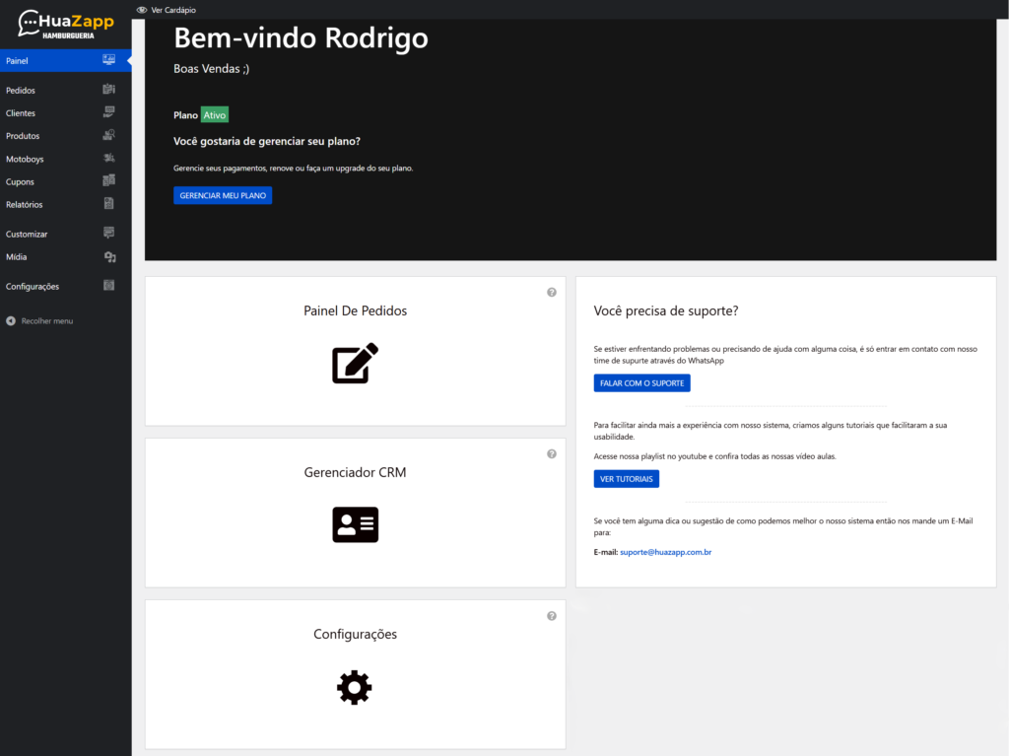This screenshot has height=756, width=1009.
Task: Click the green Ativo plan badge
Action: [214, 115]
